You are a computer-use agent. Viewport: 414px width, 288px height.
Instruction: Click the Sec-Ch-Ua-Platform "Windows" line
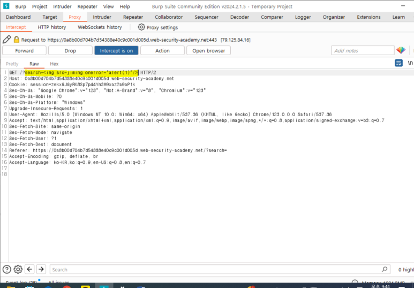tap(47, 102)
